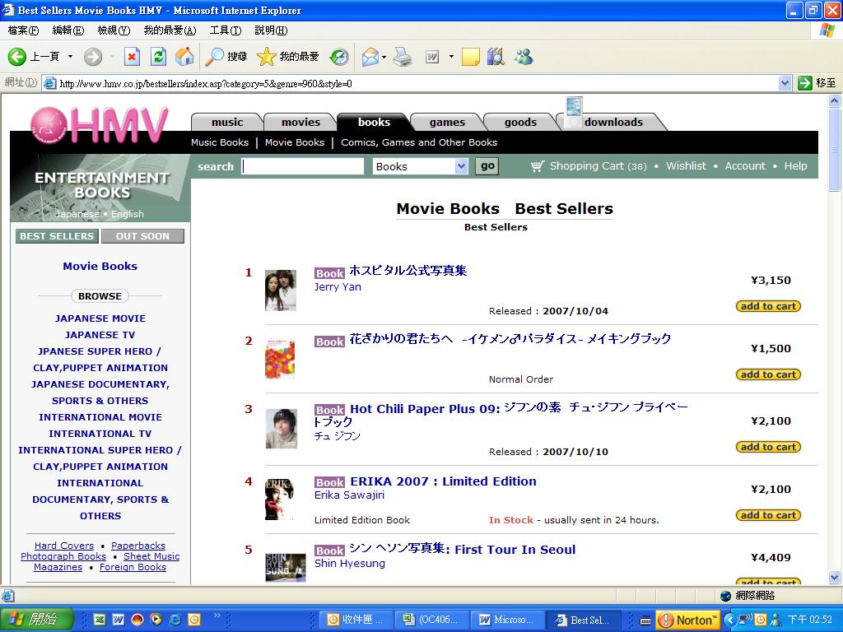Image resolution: width=843 pixels, height=632 pixels.
Task: Open the Back button history dropdown arrow
Action: point(70,57)
